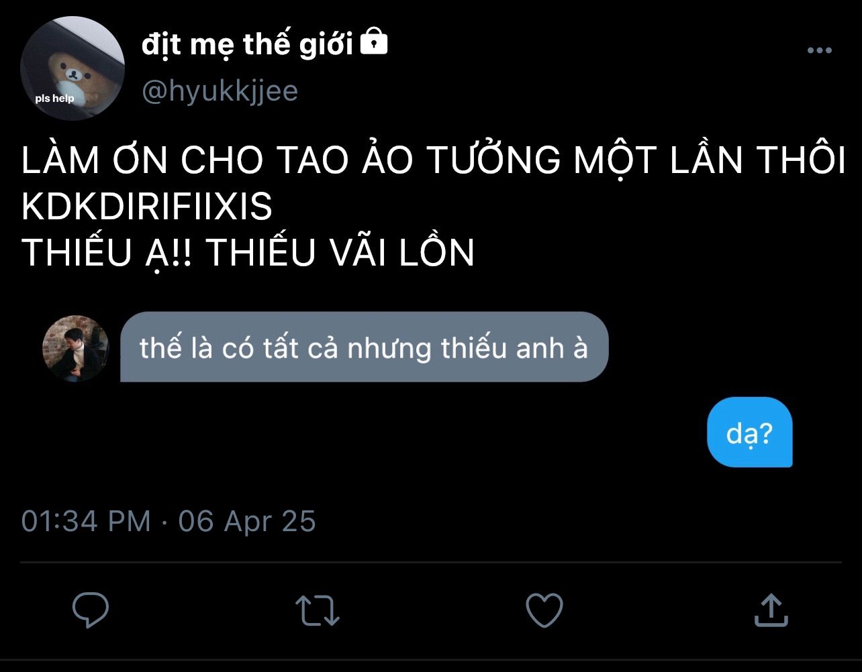Viewport: 862px width, 672px height.
Task: Click the 'pls help' label on the avatar
Action: coord(54,99)
